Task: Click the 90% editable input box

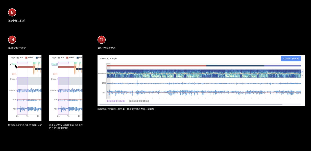Action: [54, 64]
